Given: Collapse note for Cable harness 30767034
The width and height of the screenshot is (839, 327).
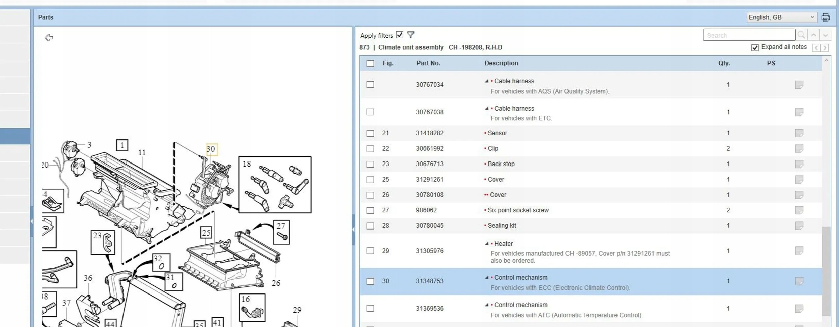Looking at the screenshot, I should 487,81.
